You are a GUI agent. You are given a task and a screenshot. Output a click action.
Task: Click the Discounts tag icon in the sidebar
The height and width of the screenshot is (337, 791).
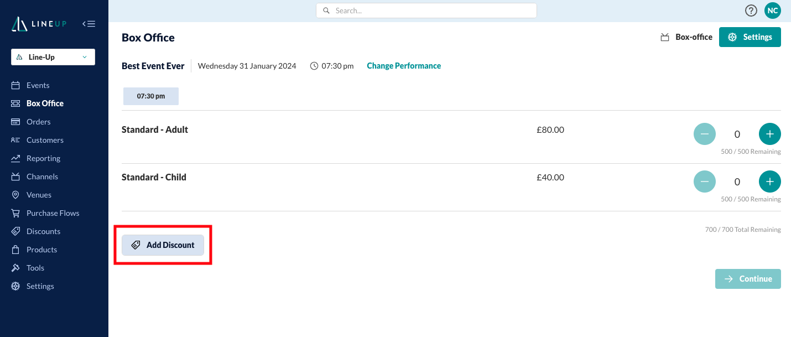click(15, 231)
